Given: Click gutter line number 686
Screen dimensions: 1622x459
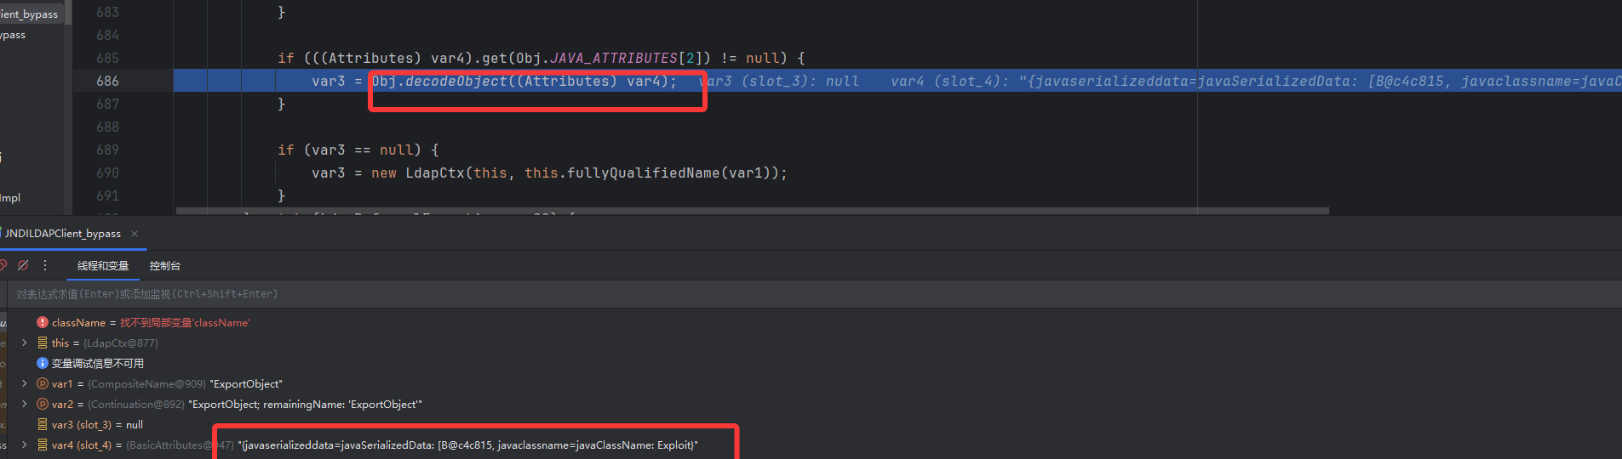Looking at the screenshot, I should (x=107, y=81).
